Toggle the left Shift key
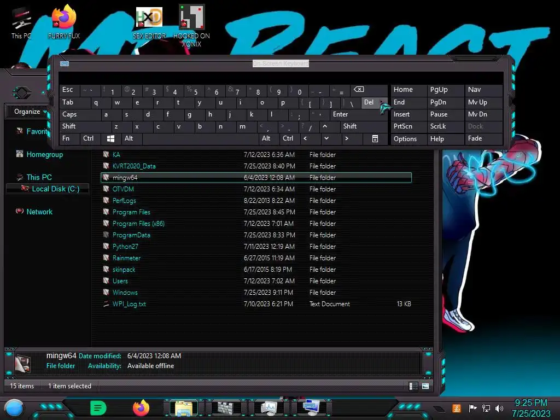560x420 pixels. [85, 126]
